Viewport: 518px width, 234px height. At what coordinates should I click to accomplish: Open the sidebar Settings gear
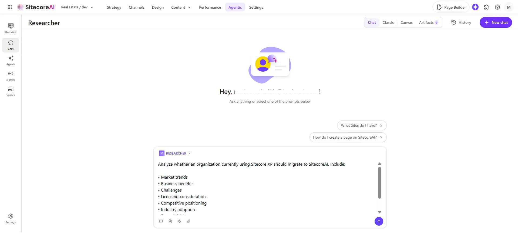pos(11,219)
